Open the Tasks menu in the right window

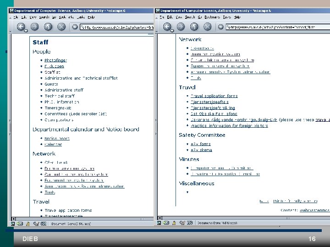pyautogui.click(x=227, y=17)
